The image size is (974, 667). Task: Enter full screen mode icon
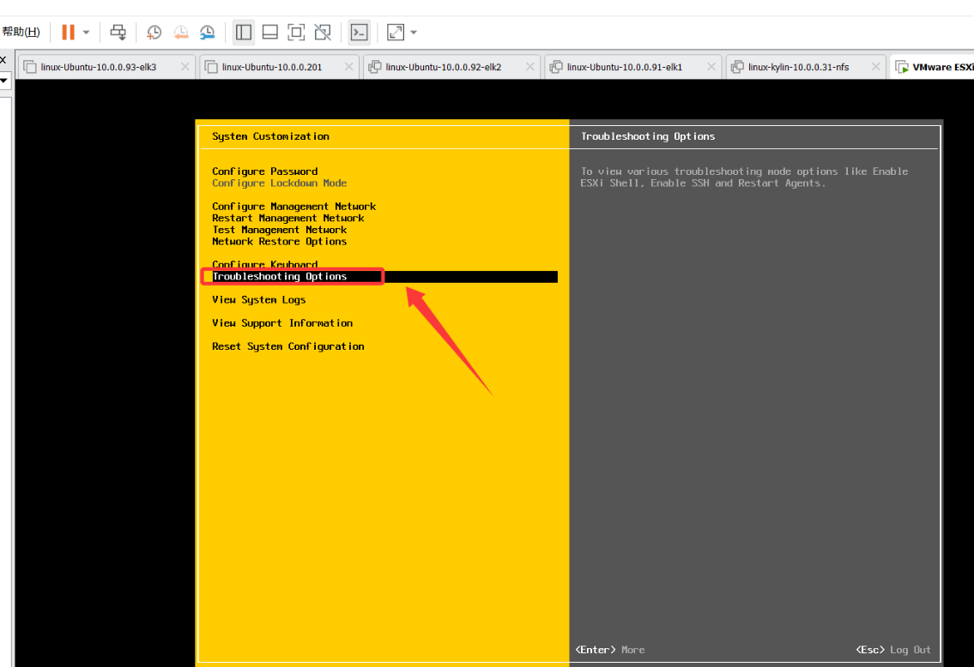pos(296,33)
